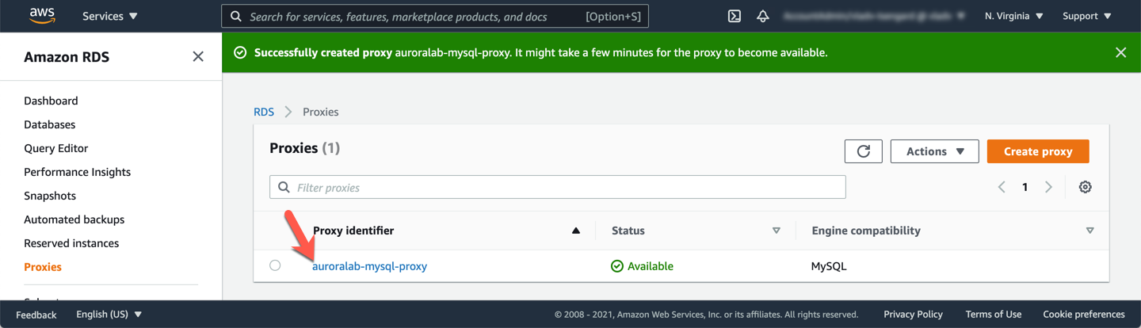Select the auroralab-mysql-proxy radio button

click(x=275, y=265)
